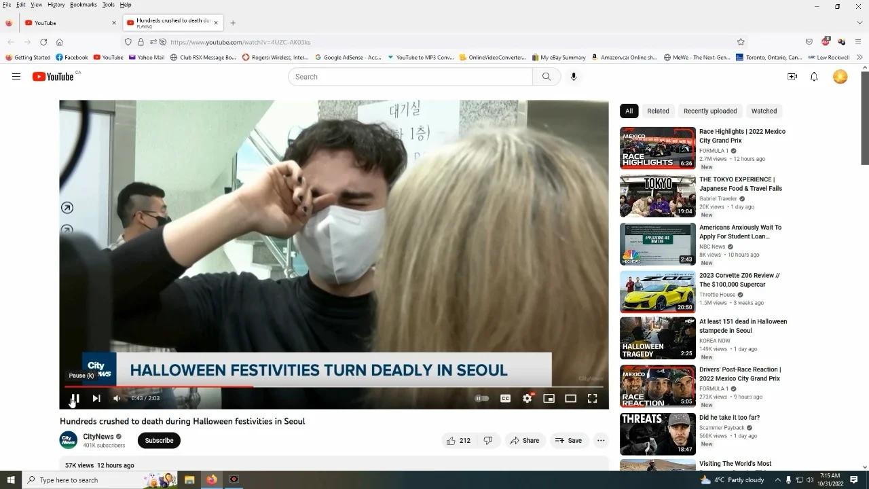Open the YouTube guide hamburger menu
869x489 pixels.
(16, 77)
